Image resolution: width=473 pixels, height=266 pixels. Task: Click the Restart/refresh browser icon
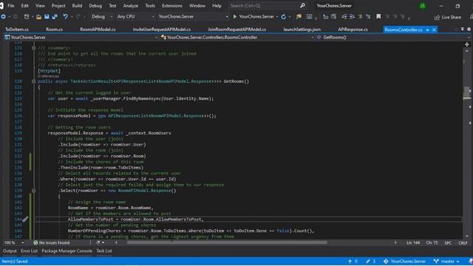click(x=284, y=16)
